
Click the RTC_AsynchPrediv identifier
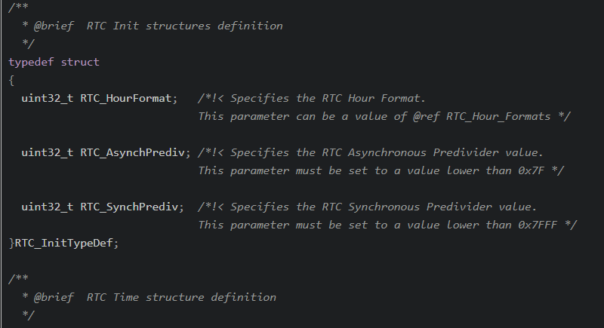133,152
